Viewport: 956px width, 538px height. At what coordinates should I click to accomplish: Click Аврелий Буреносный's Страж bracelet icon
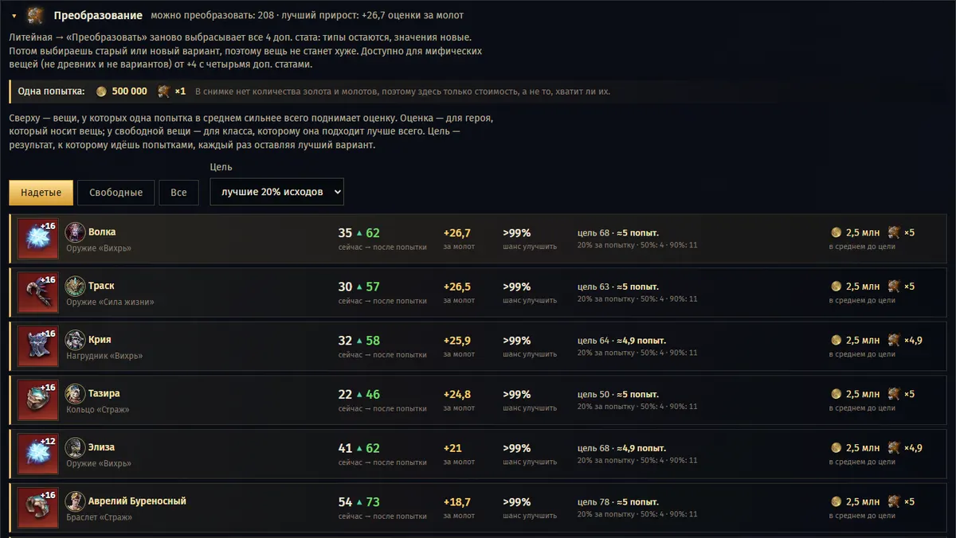click(x=38, y=508)
